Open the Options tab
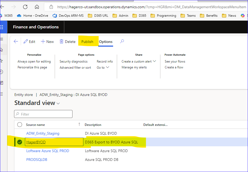The width and height of the screenshot is (248, 172). click(x=106, y=42)
